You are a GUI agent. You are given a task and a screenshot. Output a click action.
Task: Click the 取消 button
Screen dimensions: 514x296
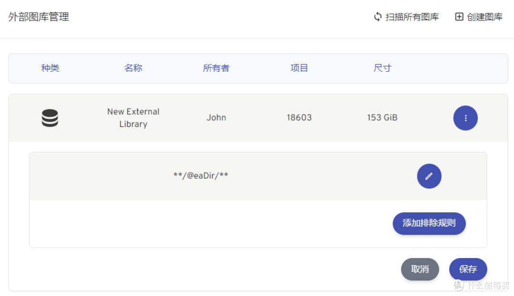tap(420, 269)
